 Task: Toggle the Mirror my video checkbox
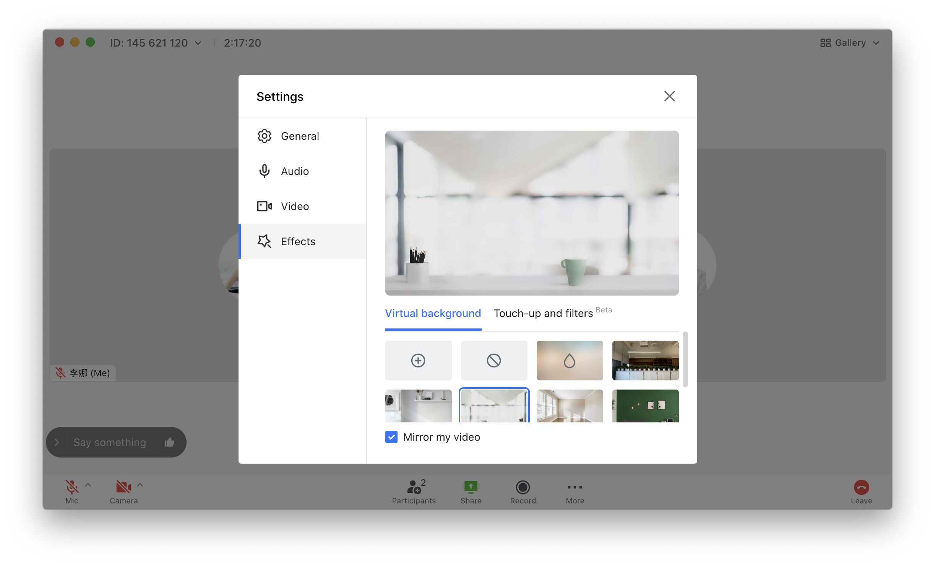click(391, 437)
